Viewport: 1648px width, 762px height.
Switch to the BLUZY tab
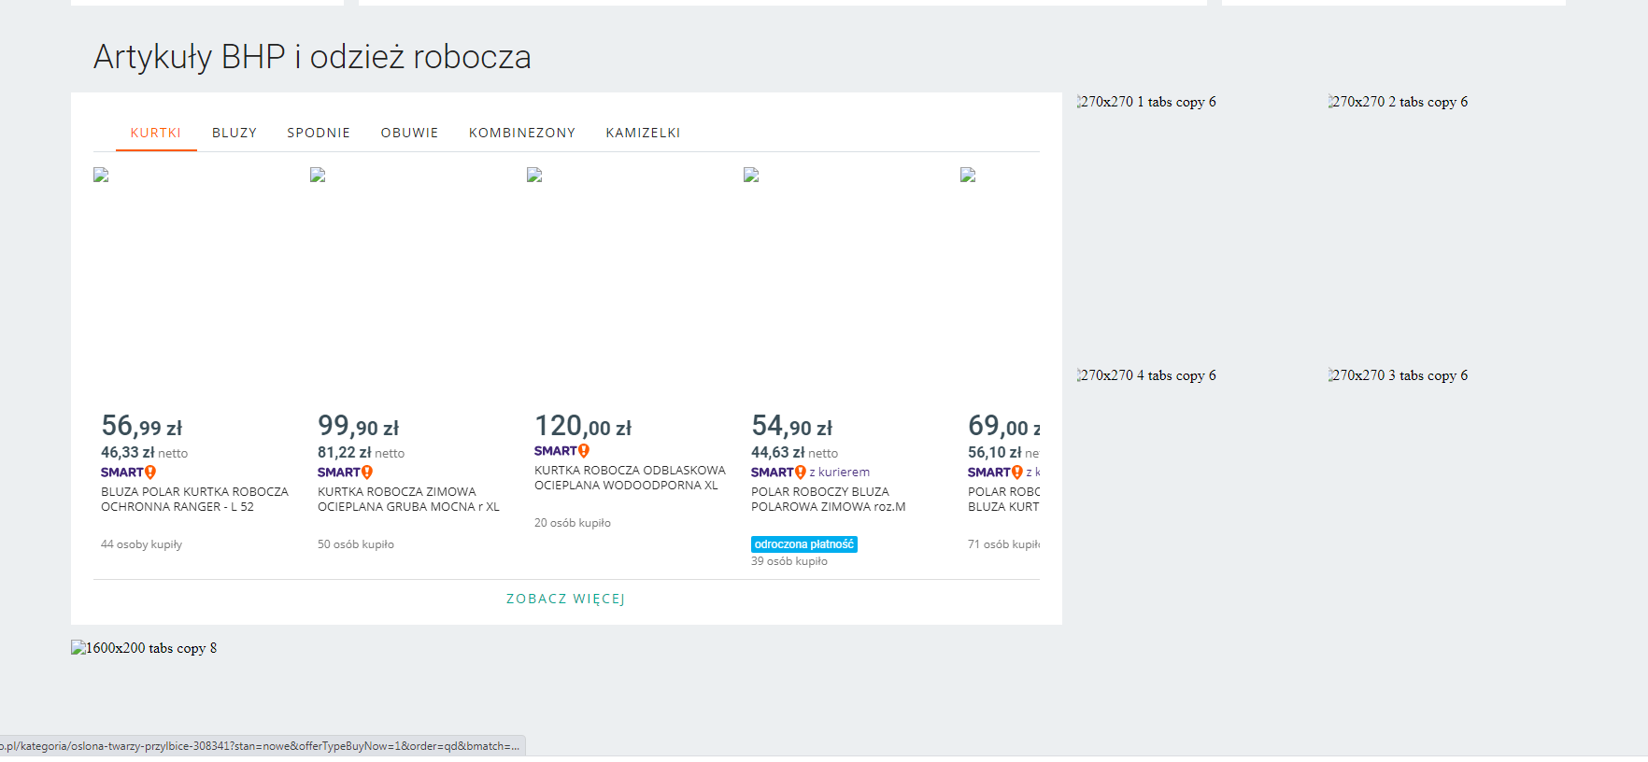(234, 133)
